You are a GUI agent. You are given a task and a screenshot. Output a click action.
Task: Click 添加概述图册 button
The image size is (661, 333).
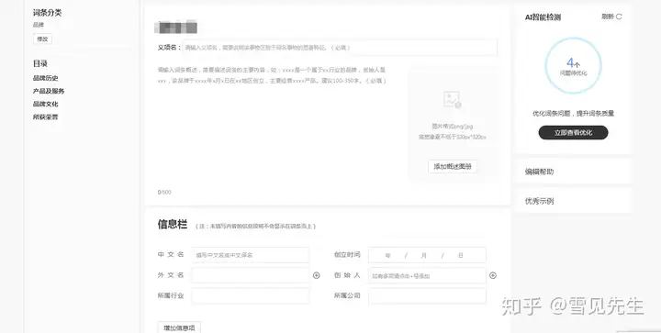point(453,166)
